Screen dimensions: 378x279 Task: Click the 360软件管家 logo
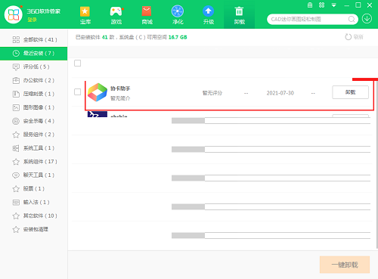(14, 15)
